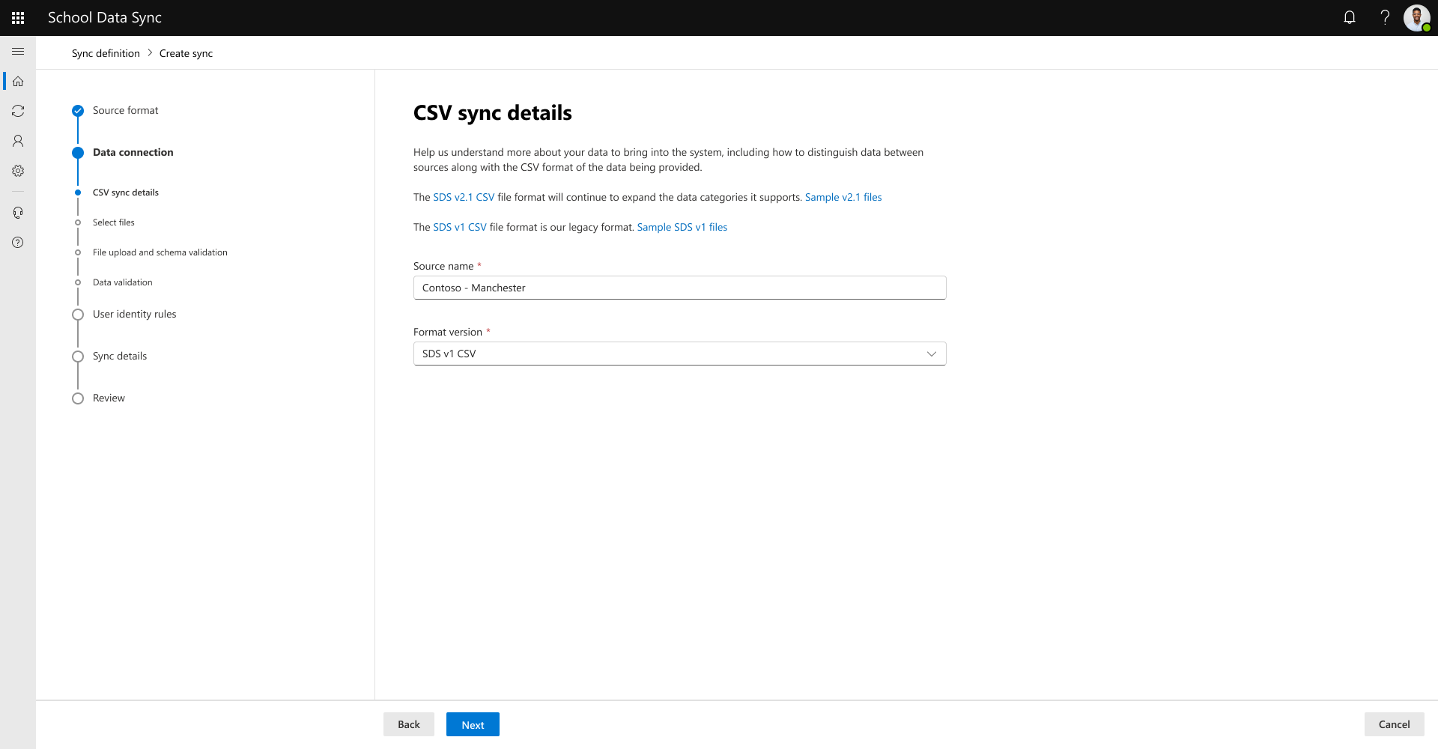Viewport: 1438px width, 749px height.
Task: Open the app launcher waffle icon
Action: coord(18,18)
